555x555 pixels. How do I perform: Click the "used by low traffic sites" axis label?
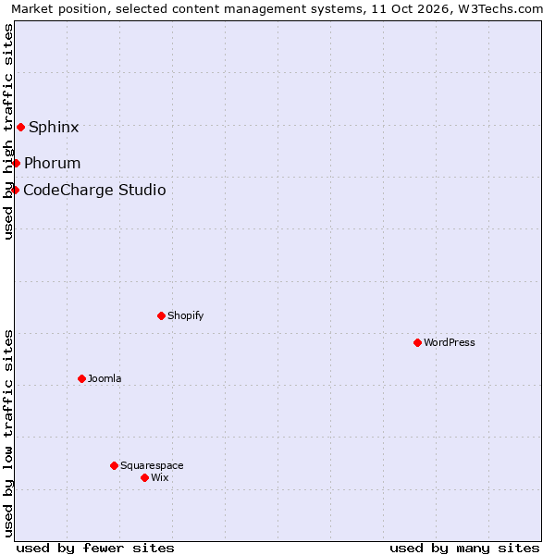click(8, 434)
